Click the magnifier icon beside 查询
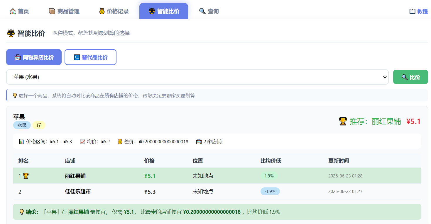This screenshot has height=224, width=431. pos(202,11)
